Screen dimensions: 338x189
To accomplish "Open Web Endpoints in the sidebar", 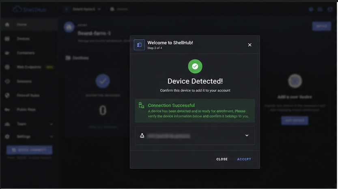I will pos(29,67).
